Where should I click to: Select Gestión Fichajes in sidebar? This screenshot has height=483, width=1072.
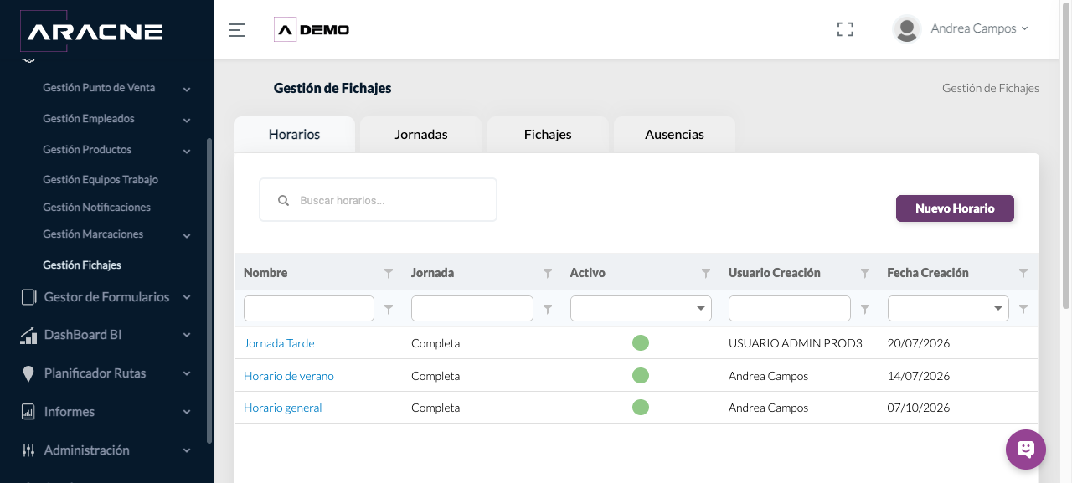(82, 265)
